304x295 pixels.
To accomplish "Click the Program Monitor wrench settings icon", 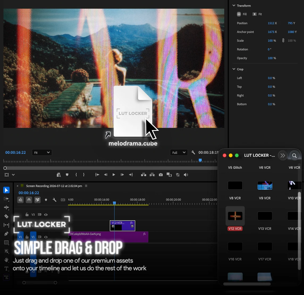I will click(x=193, y=152).
